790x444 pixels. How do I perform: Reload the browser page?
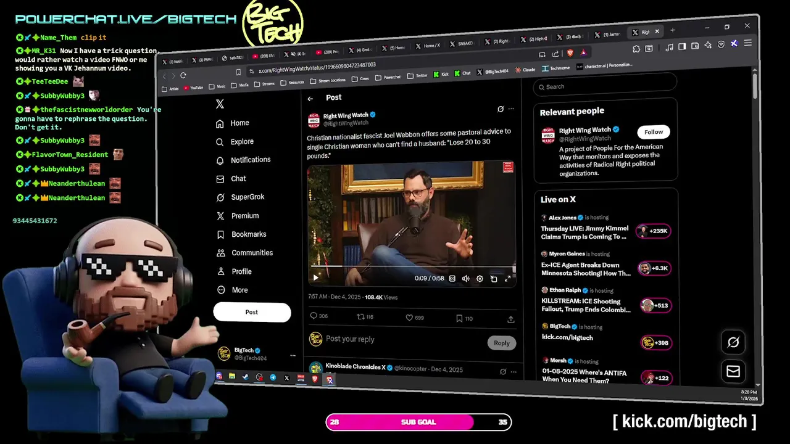coord(183,76)
